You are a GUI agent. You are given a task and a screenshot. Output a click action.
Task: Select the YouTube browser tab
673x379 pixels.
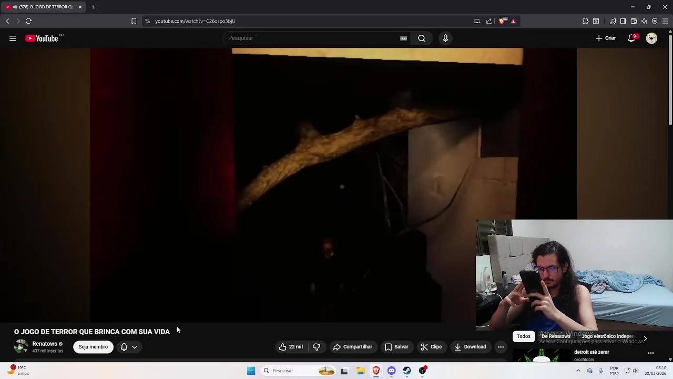[x=43, y=7]
